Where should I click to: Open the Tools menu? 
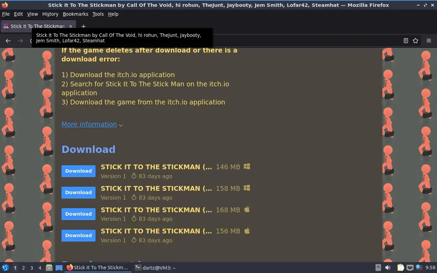(x=98, y=14)
